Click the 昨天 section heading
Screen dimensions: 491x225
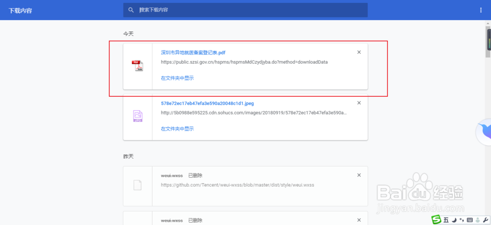(x=128, y=156)
